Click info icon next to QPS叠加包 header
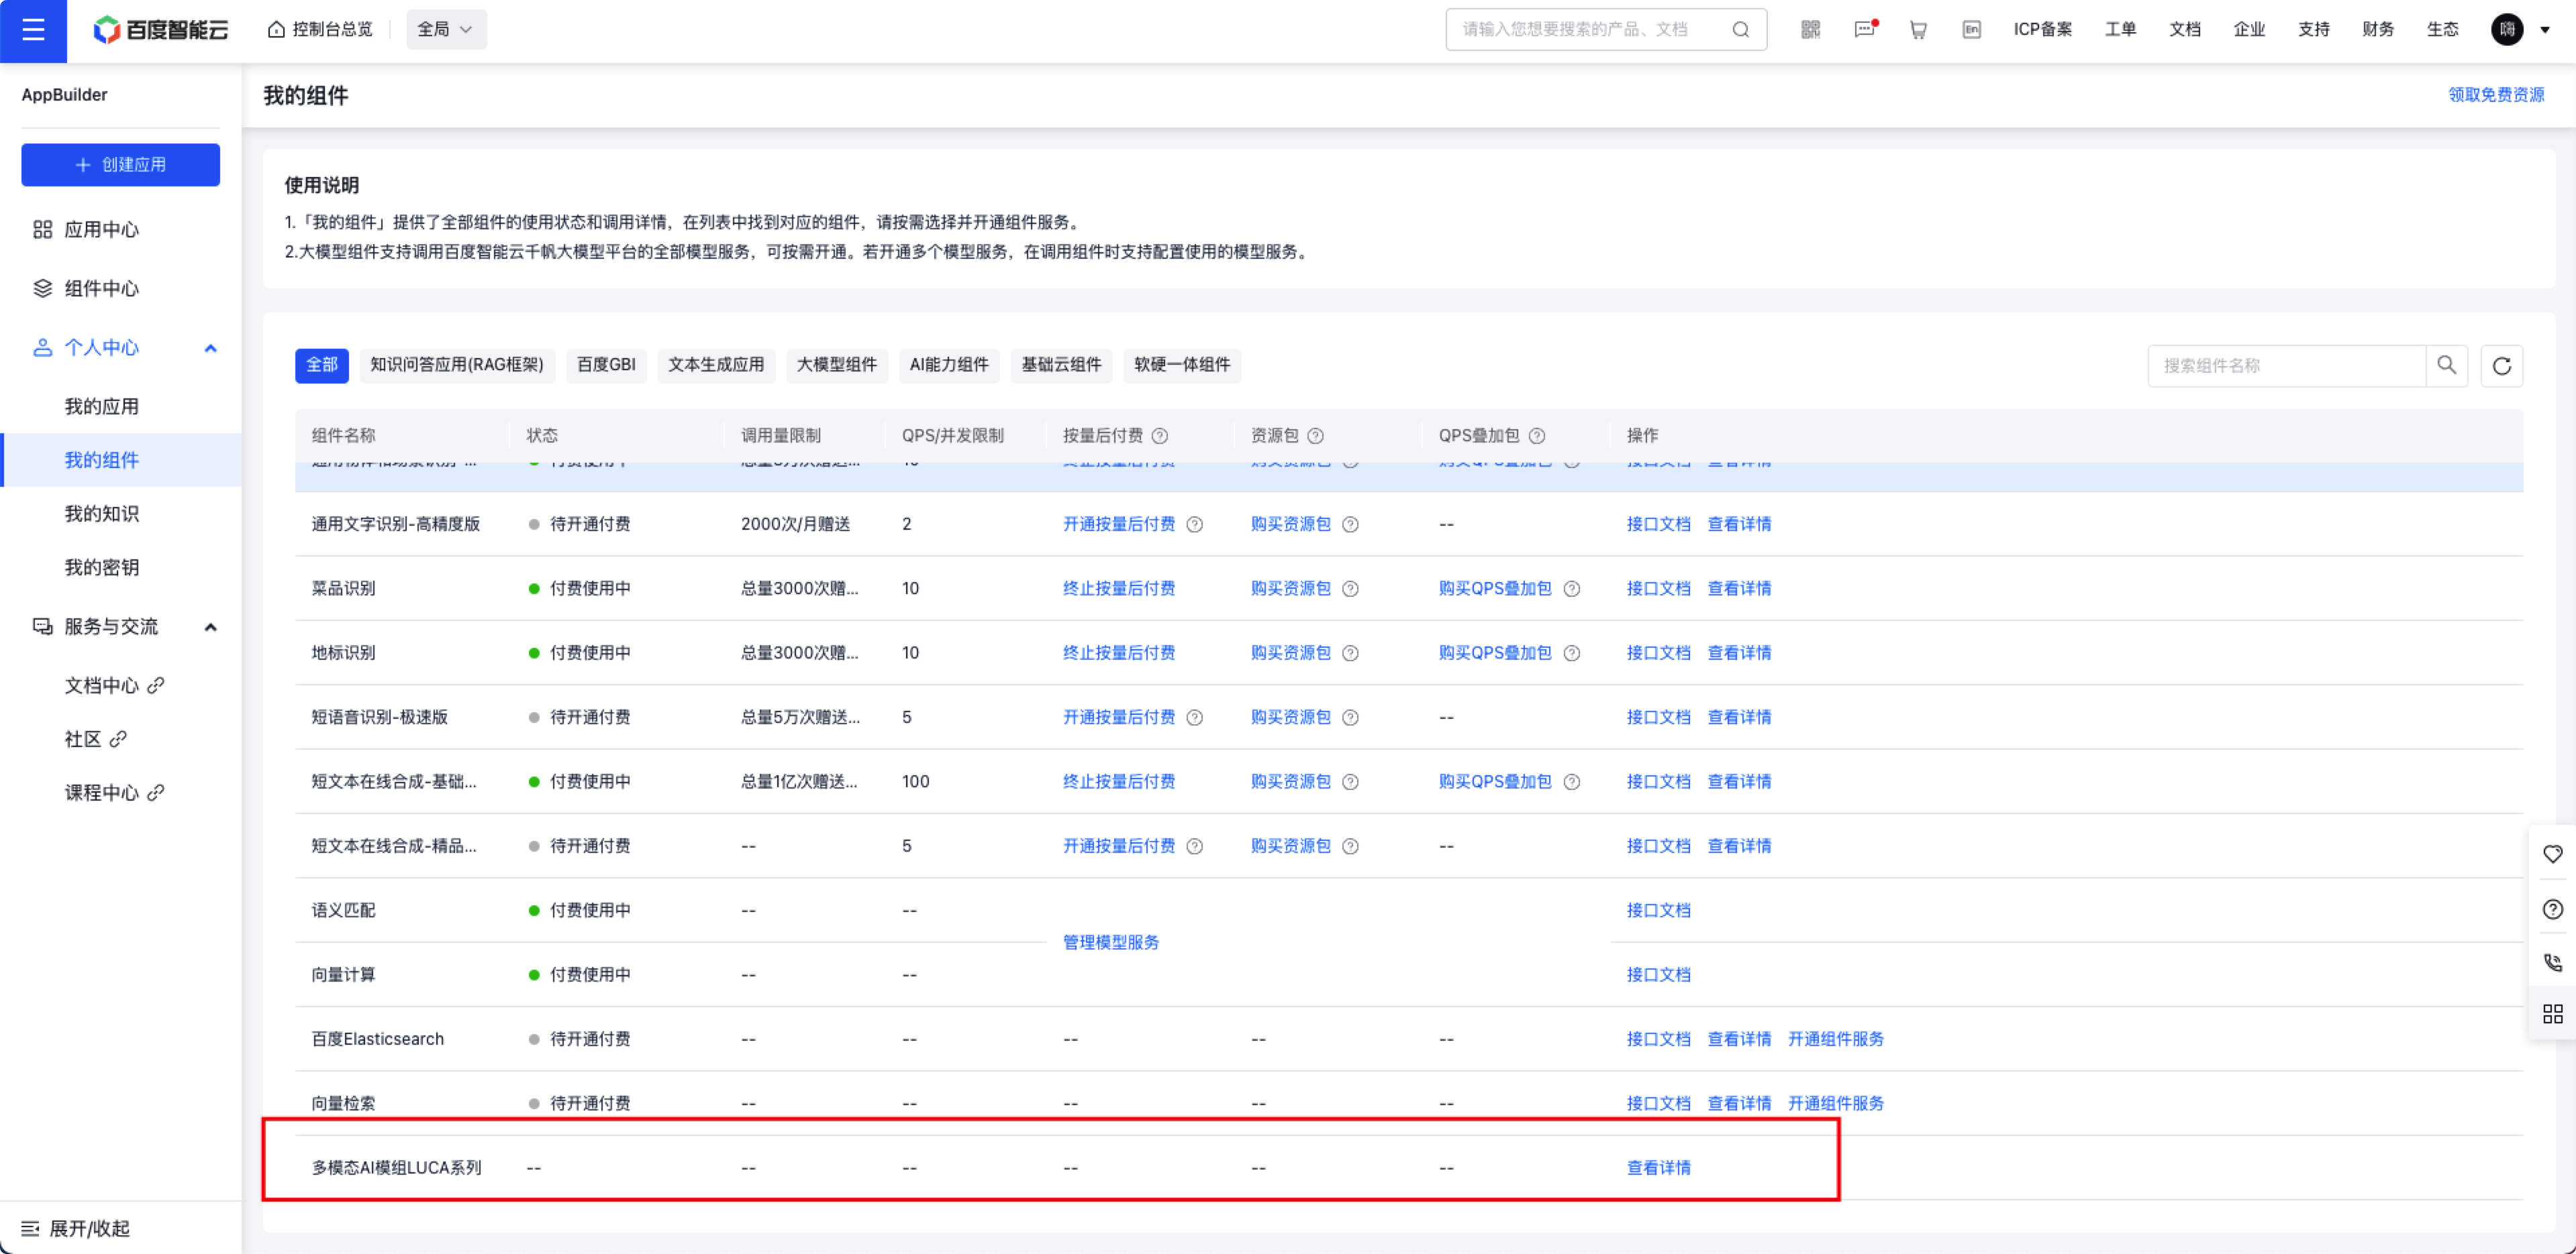The height and width of the screenshot is (1254, 2576). click(1538, 436)
